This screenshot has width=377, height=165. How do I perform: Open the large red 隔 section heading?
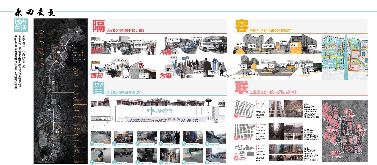tap(98, 26)
